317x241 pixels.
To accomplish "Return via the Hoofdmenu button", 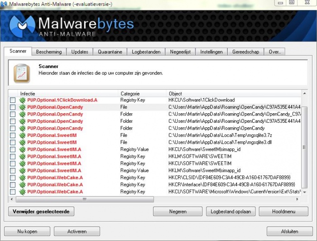I will [x=283, y=212].
